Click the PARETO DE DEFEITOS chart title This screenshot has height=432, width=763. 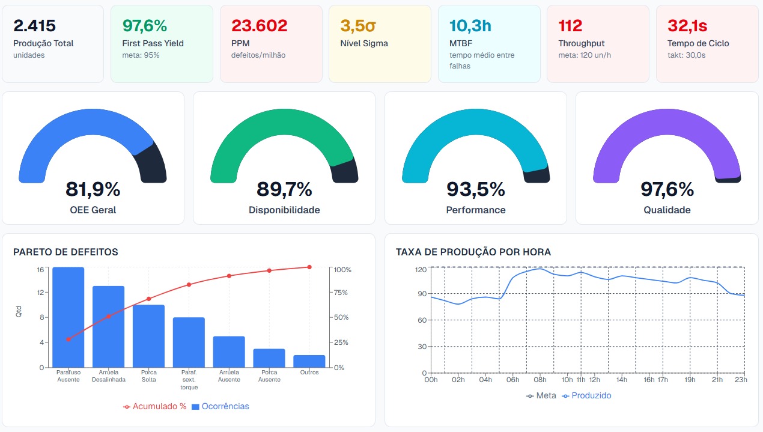(x=66, y=252)
